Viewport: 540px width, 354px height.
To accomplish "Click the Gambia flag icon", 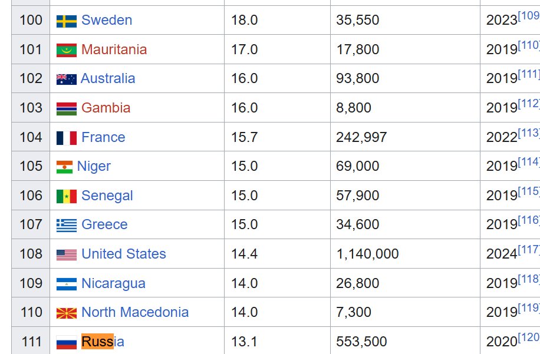I will pos(67,109).
